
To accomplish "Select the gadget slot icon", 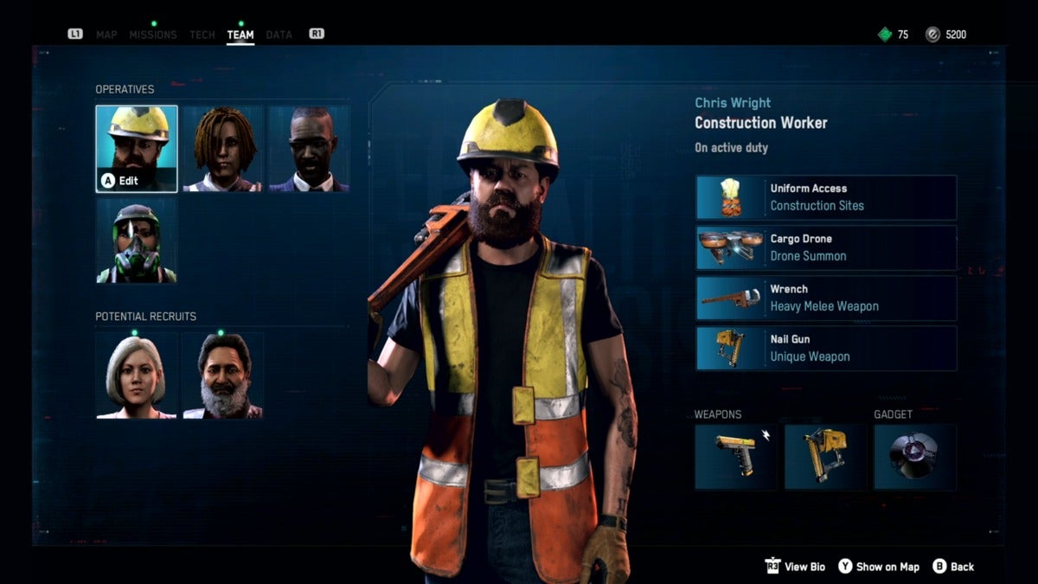I will click(x=915, y=457).
